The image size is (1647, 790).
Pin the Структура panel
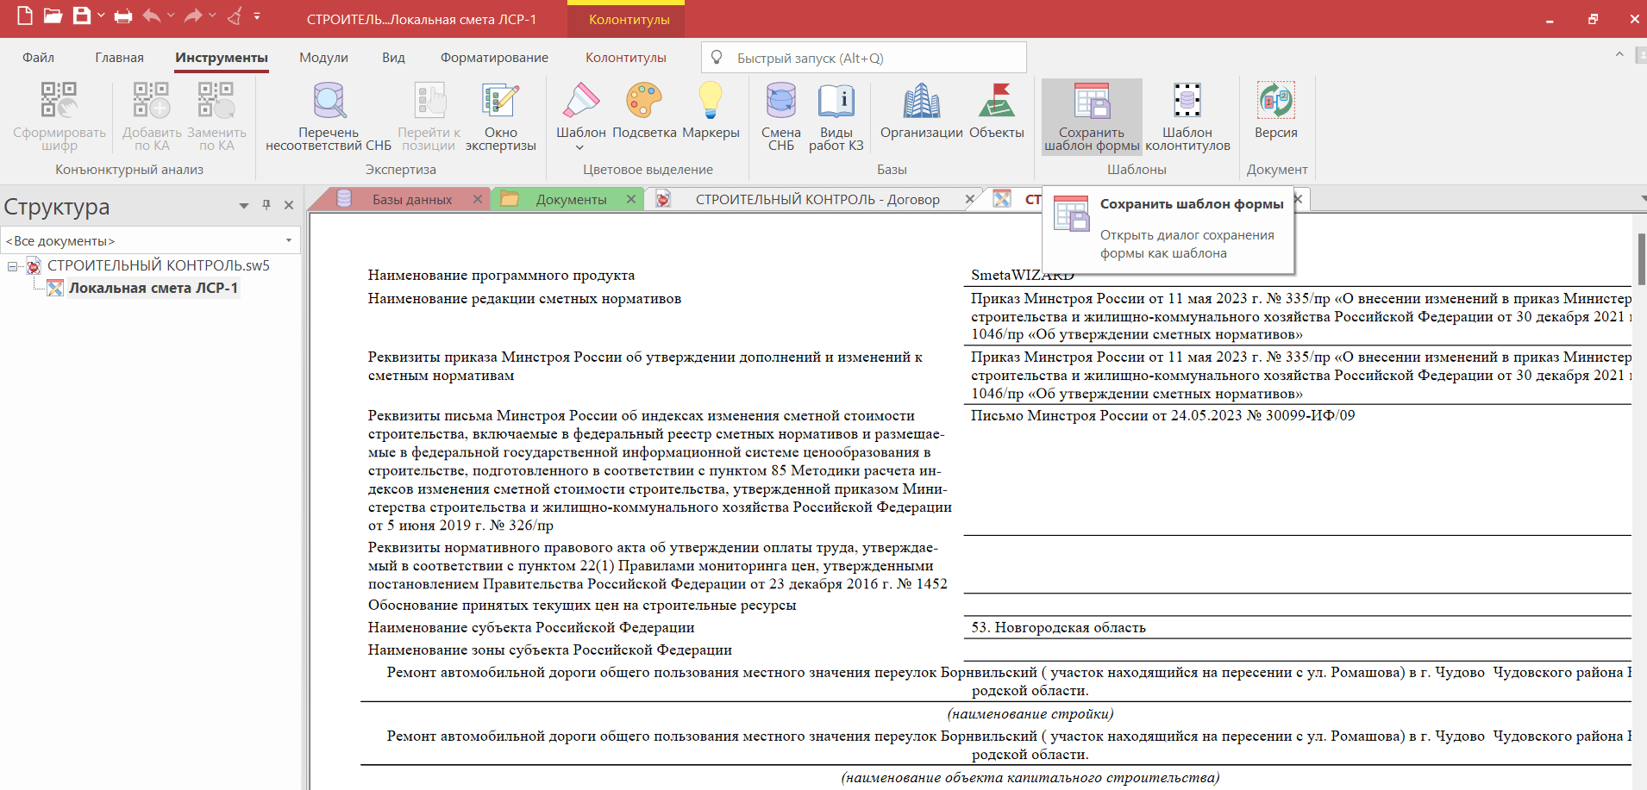[266, 205]
